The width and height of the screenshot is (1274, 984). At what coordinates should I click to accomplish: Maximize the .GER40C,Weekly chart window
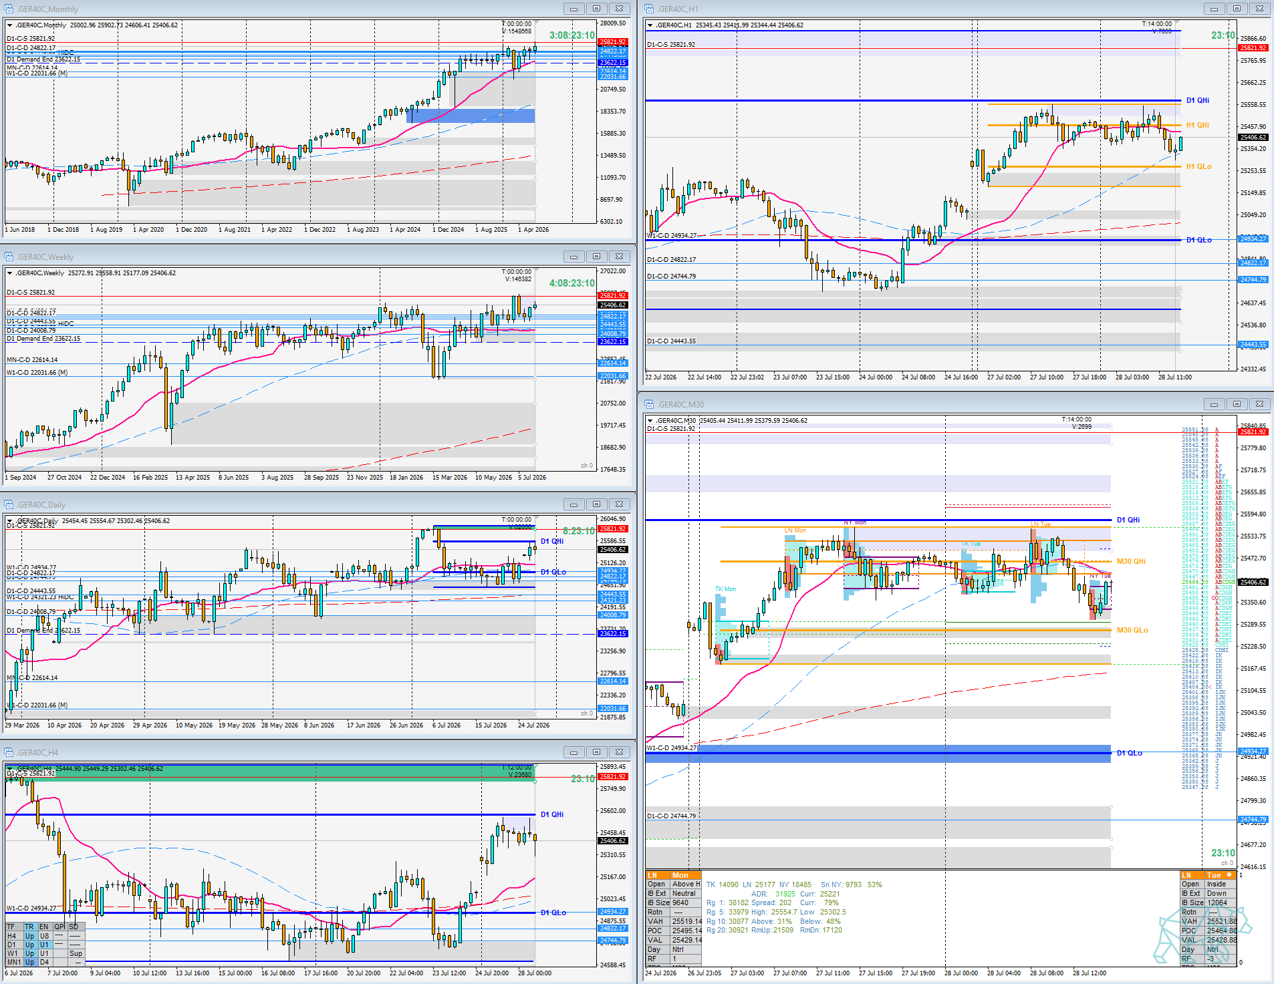(596, 257)
